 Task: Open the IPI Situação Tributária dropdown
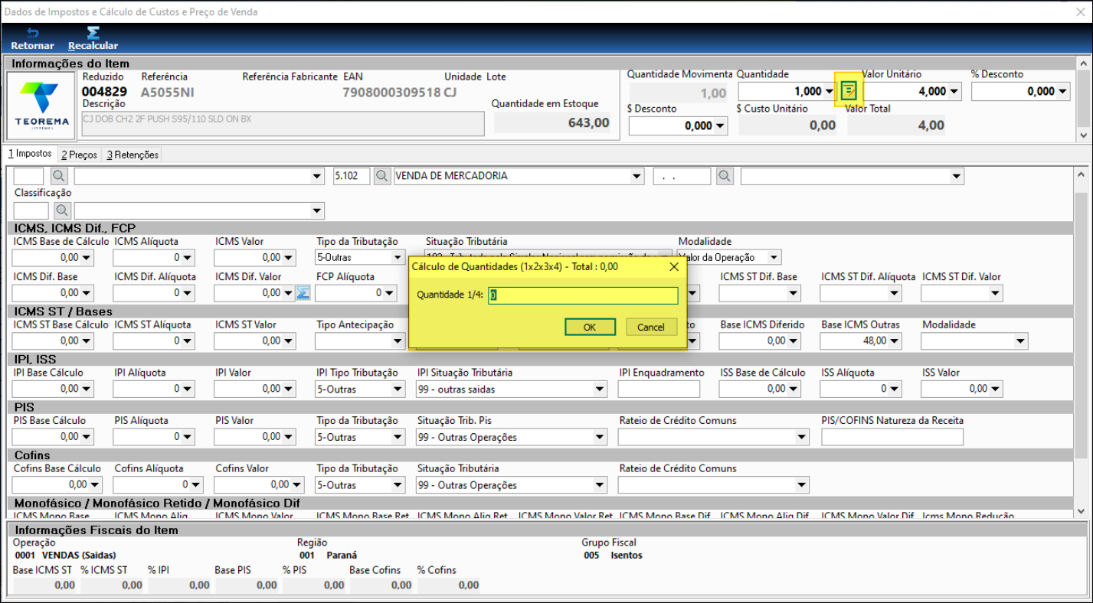tap(600, 390)
